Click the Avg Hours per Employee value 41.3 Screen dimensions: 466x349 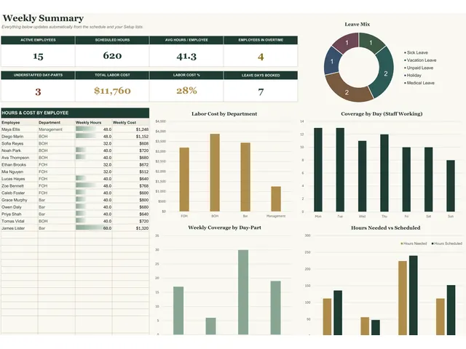[186, 56]
